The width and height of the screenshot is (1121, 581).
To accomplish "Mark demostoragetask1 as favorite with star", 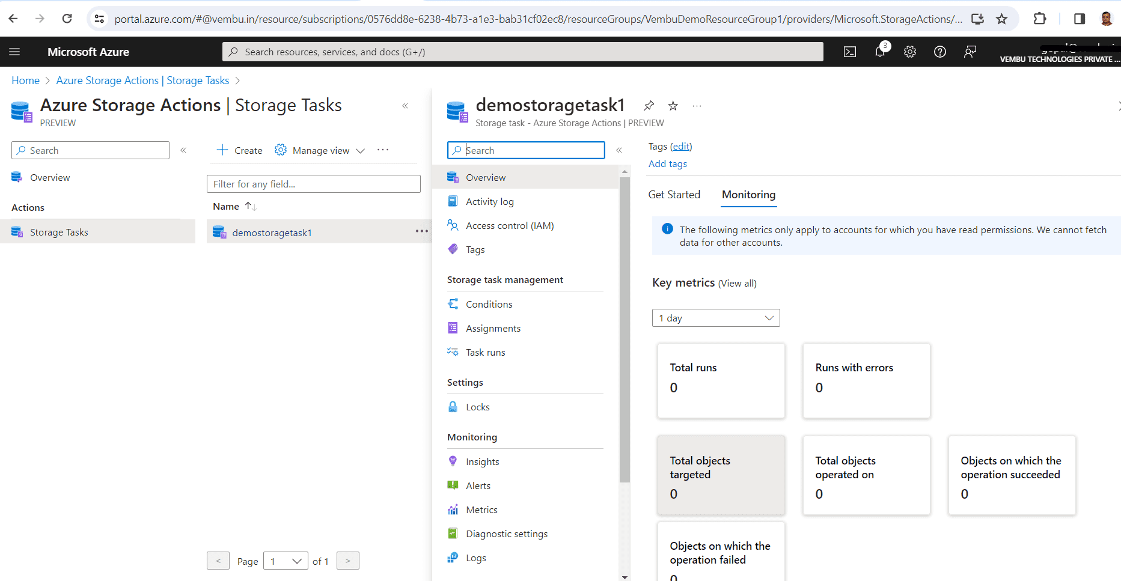I will click(673, 106).
